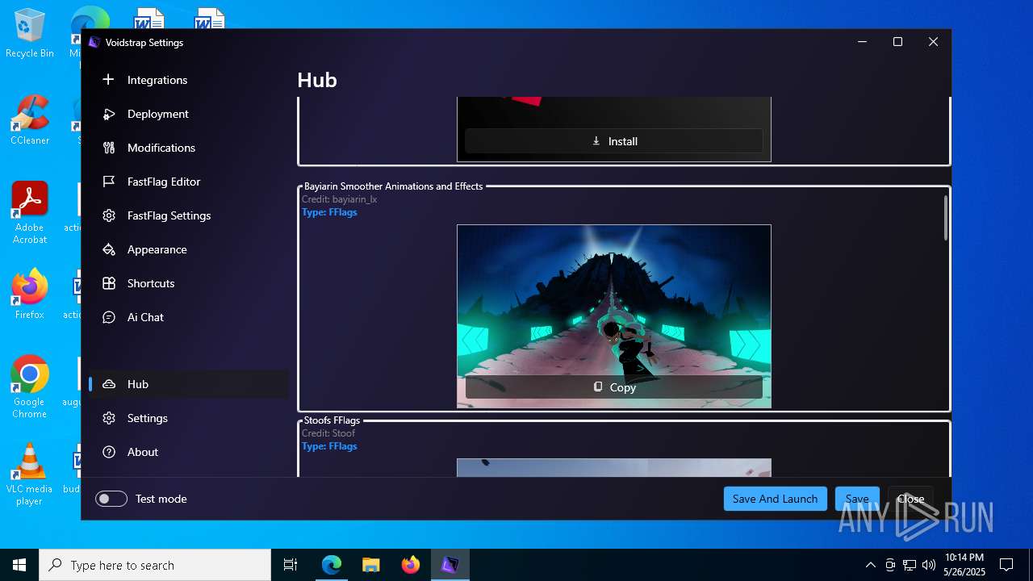Click the Hub page heading
Image resolution: width=1033 pixels, height=581 pixels.
point(317,80)
